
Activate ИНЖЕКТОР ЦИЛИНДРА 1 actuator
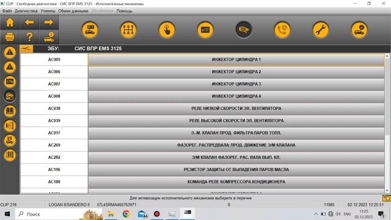coord(236,60)
